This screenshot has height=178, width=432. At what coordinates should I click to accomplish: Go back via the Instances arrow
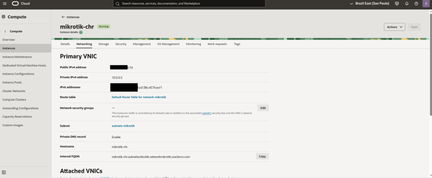63,17
